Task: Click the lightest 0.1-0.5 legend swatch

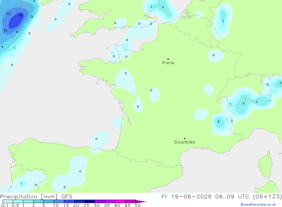Action: [8, 201]
